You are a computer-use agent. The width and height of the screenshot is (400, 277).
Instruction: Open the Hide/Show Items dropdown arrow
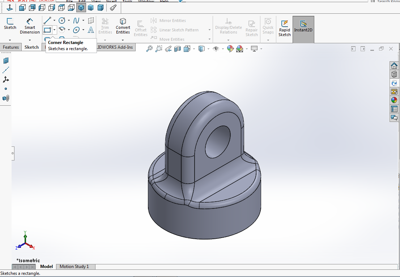pyautogui.click(x=223, y=49)
